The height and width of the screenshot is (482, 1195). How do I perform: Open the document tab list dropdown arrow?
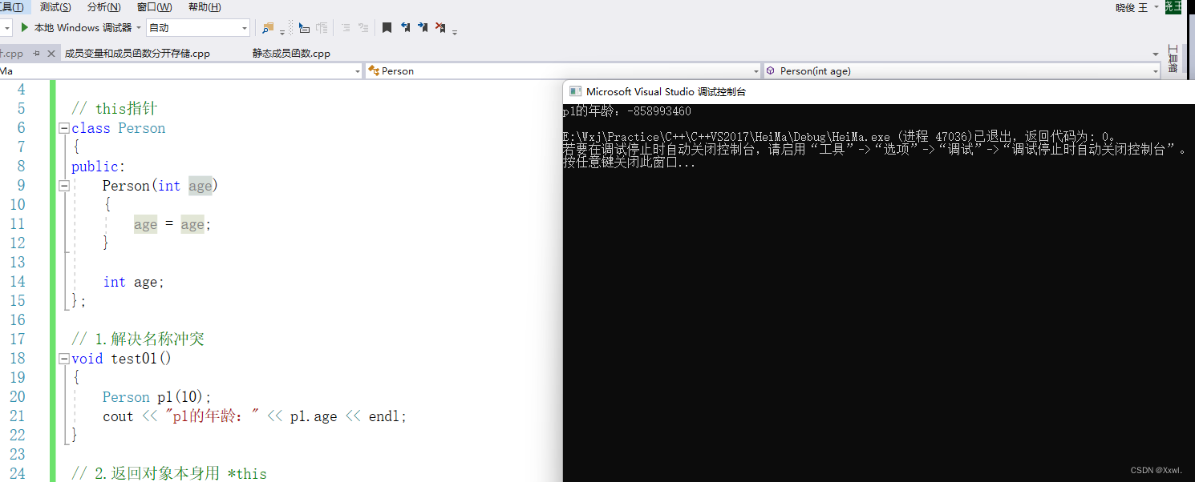point(1156,54)
